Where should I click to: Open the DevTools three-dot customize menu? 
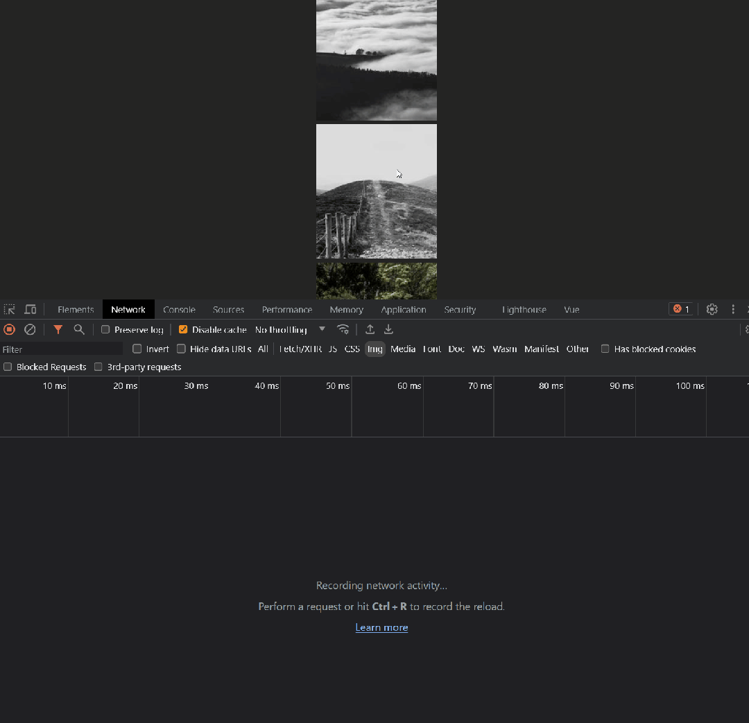pyautogui.click(x=733, y=309)
